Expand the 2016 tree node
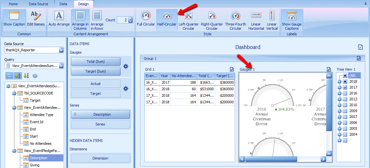 [x=340, y=93]
